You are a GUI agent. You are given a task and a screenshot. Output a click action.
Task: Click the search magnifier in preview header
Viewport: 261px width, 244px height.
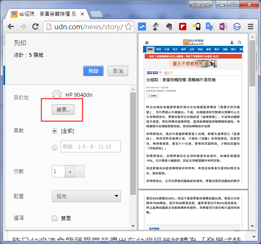pos(239,42)
